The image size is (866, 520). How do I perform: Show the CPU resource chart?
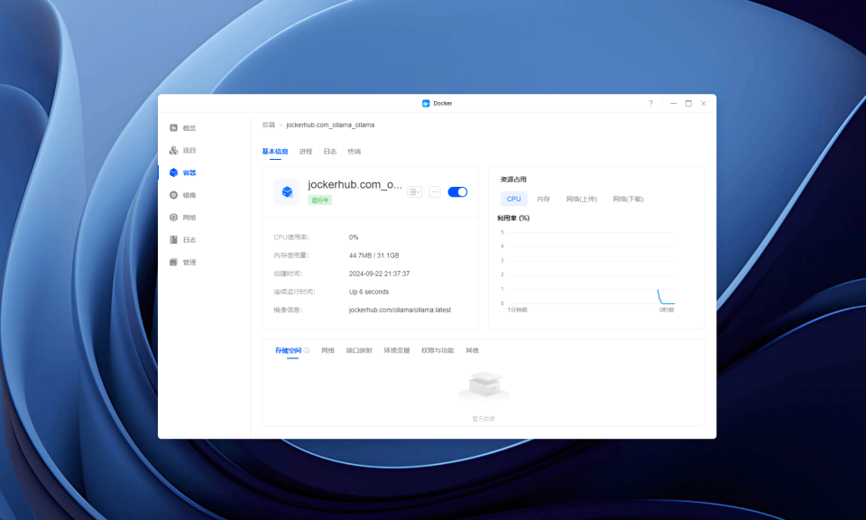(x=513, y=199)
